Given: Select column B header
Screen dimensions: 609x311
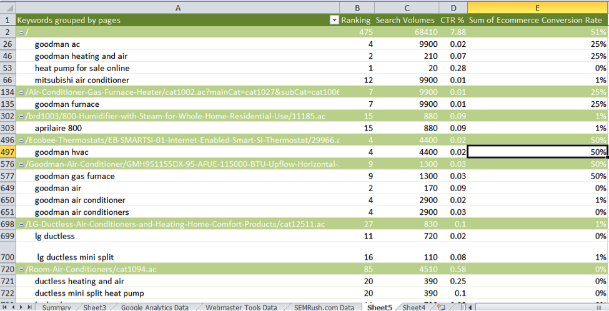Looking at the screenshot, I should pos(357,7).
